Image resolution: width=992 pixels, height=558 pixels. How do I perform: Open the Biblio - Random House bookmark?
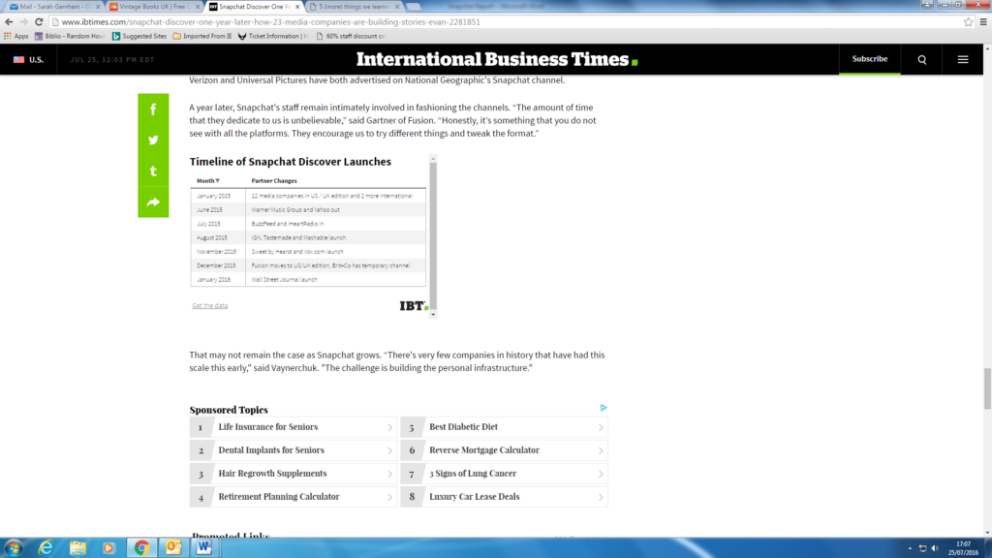coord(70,36)
